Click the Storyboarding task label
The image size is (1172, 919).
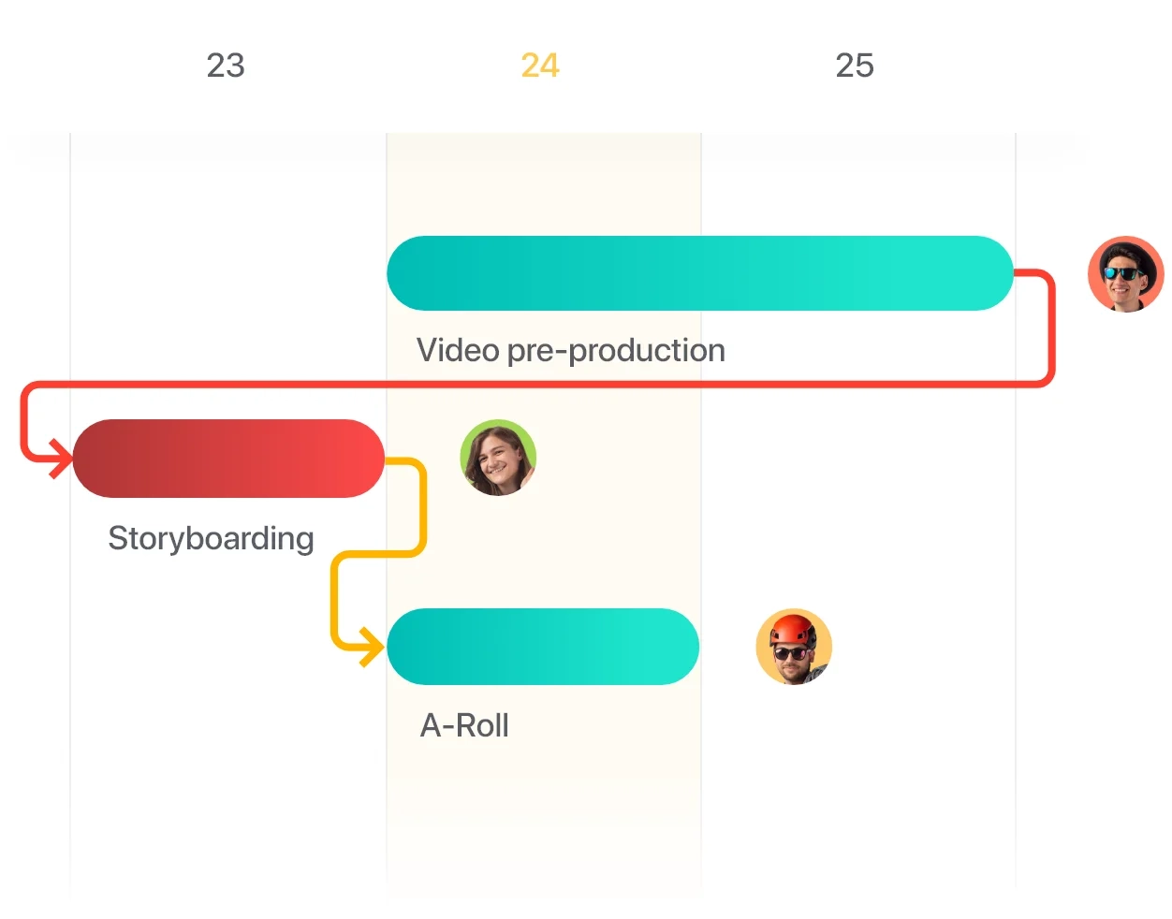tap(211, 538)
